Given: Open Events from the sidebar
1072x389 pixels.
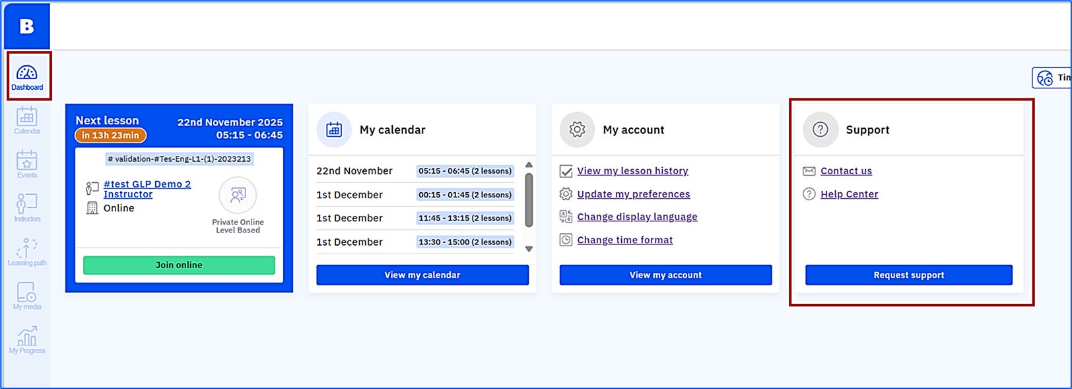Looking at the screenshot, I should coord(27,164).
